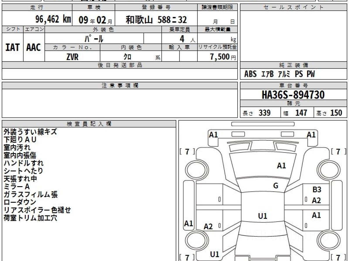Image resolution: width=349 pixels, height=261 pixels.
Task: Click the 車検 header cell
Action: click(x=93, y=8)
